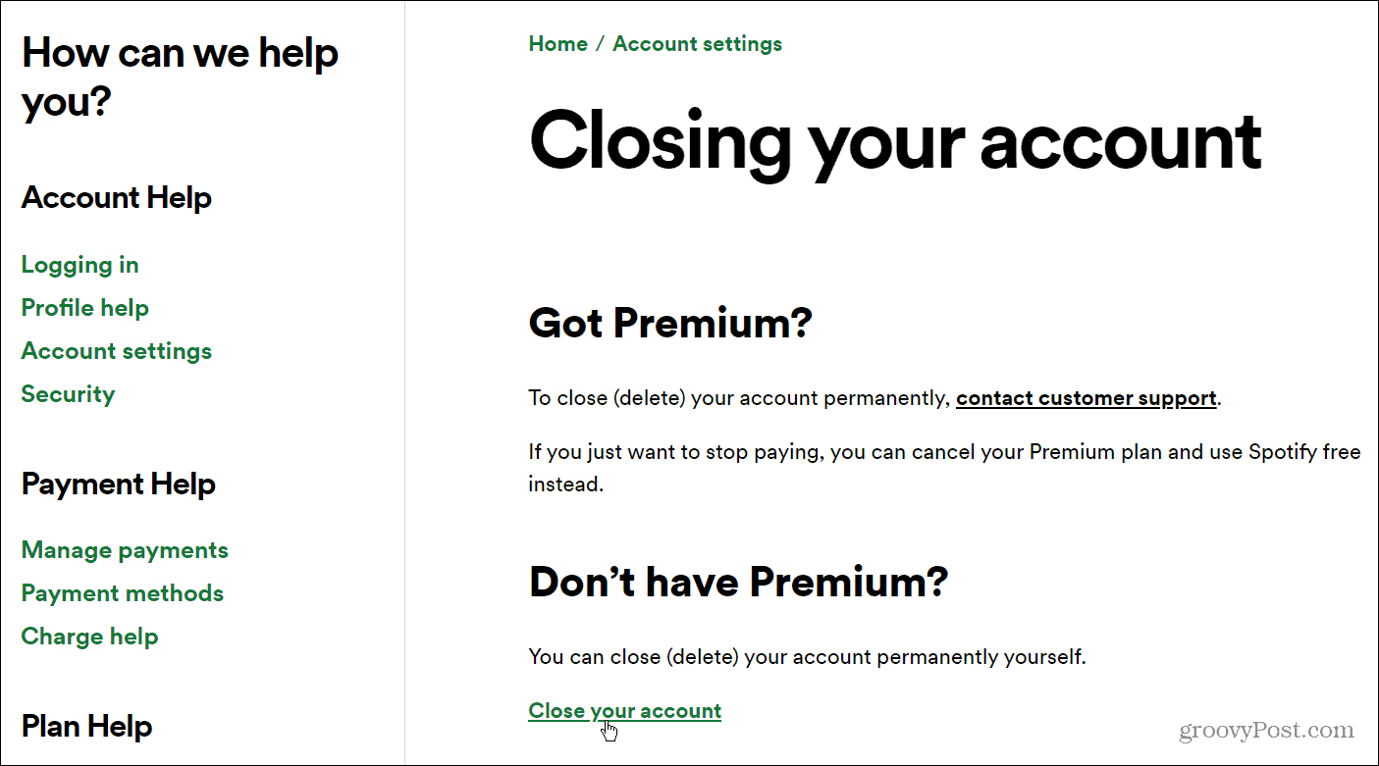The image size is (1379, 766).
Task: Open the Account settings breadcrumb link
Action: coord(697,43)
